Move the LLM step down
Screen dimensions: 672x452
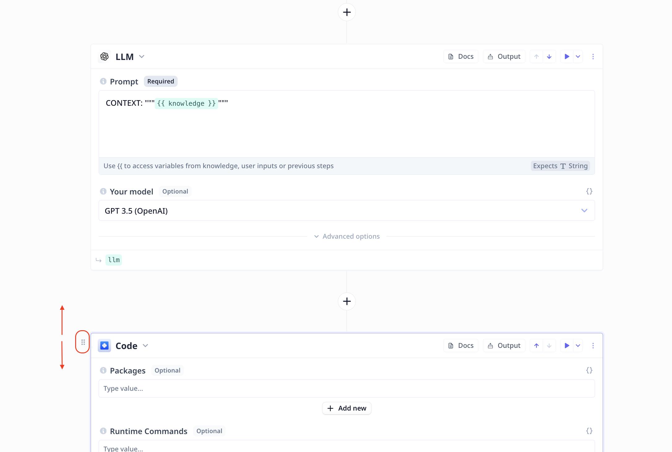pos(549,57)
